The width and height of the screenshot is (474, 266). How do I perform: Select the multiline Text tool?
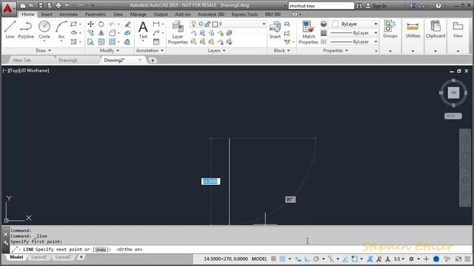[x=143, y=30]
